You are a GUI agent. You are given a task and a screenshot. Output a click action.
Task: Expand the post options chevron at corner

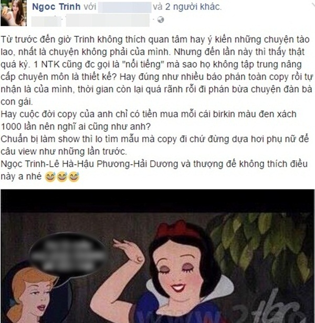[x=312, y=4]
